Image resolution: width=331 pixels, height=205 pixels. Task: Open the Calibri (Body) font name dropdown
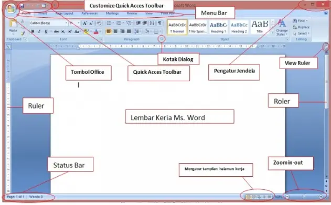[x=66, y=23]
